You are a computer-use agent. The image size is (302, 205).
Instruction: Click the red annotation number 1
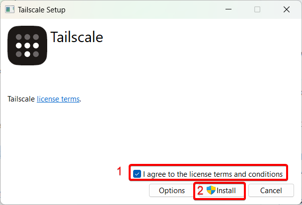[x=119, y=172]
